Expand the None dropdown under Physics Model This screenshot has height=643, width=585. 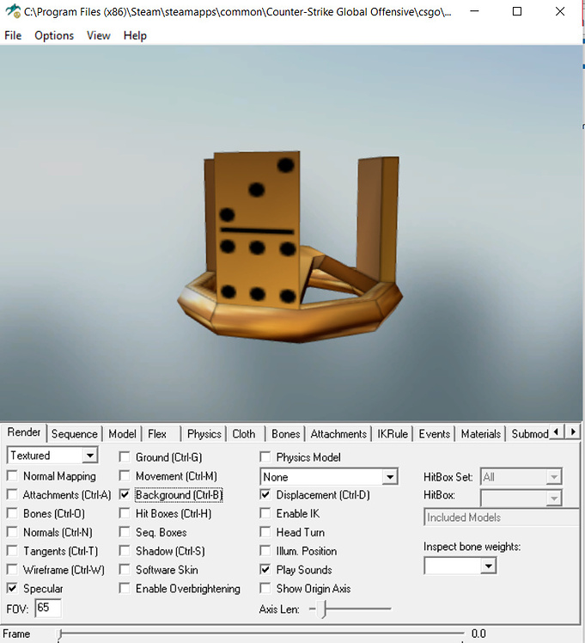click(328, 477)
